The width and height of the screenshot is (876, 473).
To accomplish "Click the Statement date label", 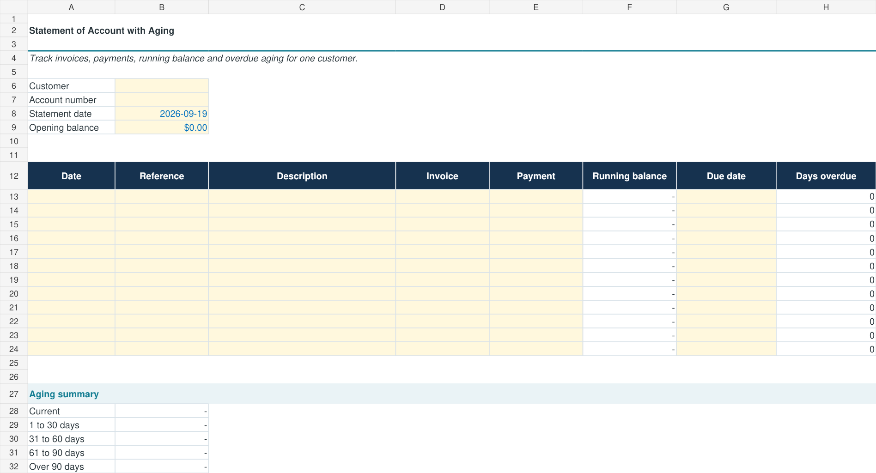I will [x=60, y=114].
